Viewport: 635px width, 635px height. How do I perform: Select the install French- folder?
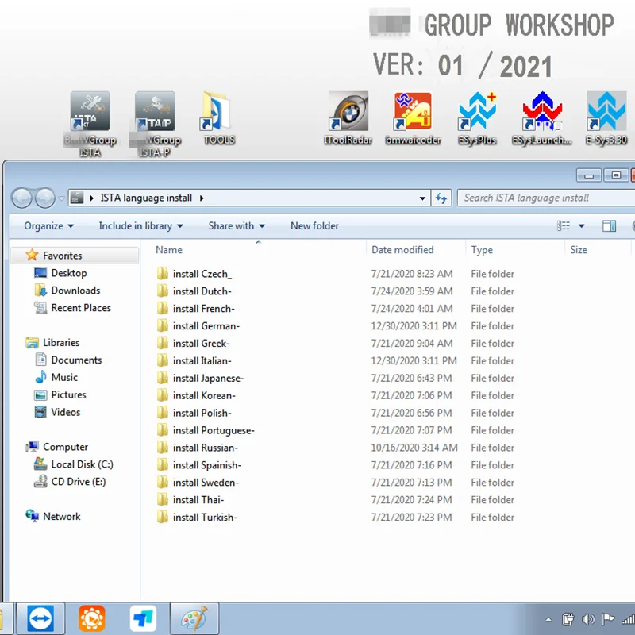tap(203, 309)
